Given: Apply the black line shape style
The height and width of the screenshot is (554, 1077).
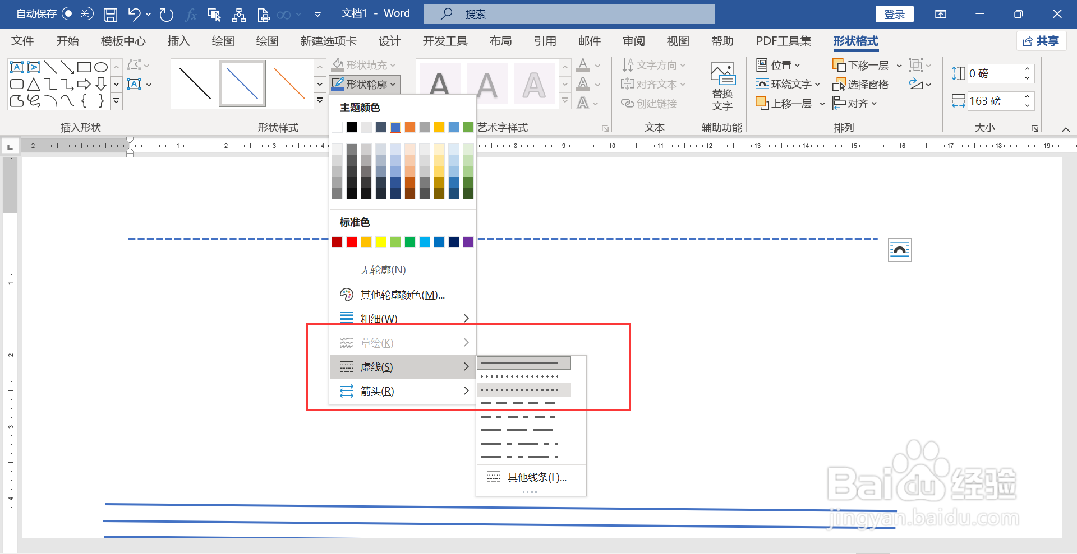Looking at the screenshot, I should coord(195,83).
